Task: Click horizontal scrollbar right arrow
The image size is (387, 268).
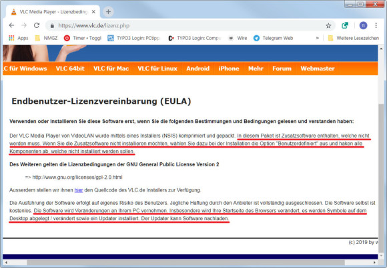Action: click(374, 263)
